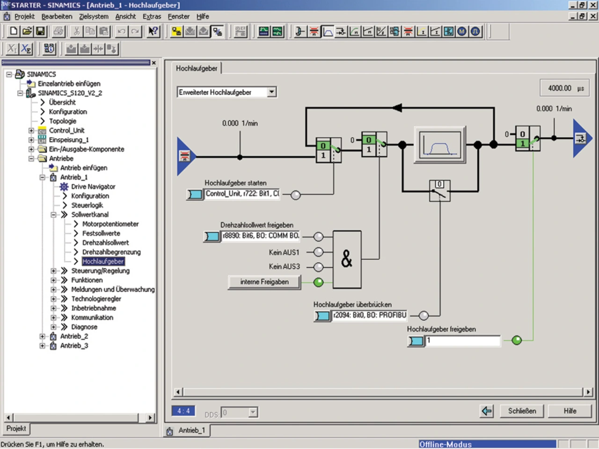The height and width of the screenshot is (449, 599).
Task: Select the Antrieb_1 bottom tab
Action: (187, 430)
